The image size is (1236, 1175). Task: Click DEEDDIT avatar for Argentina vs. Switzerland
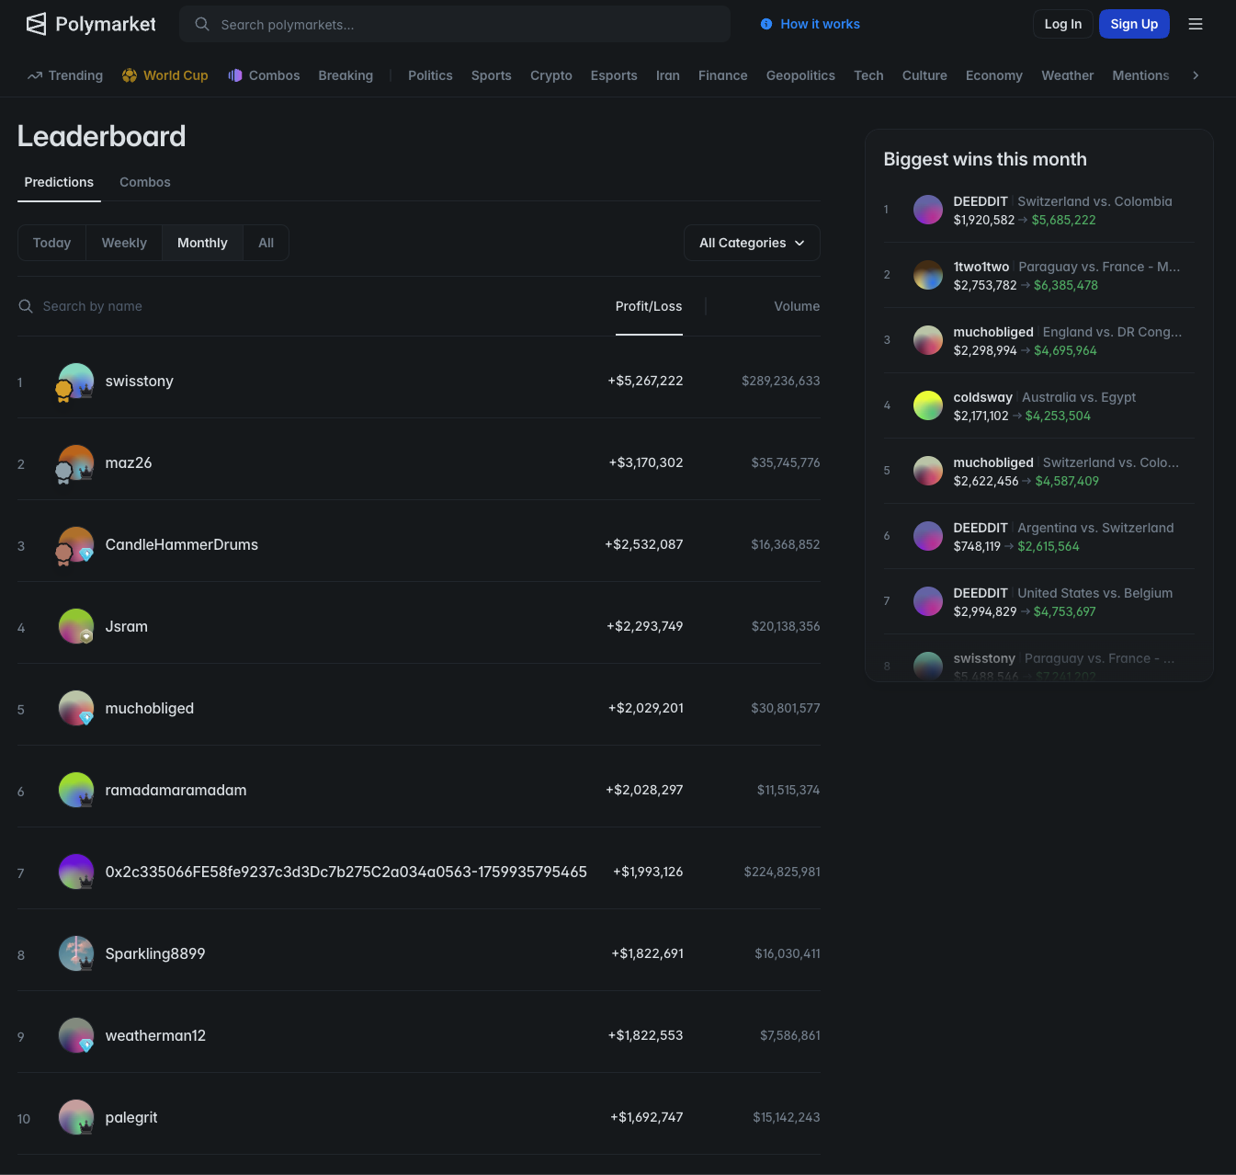pyautogui.click(x=928, y=536)
